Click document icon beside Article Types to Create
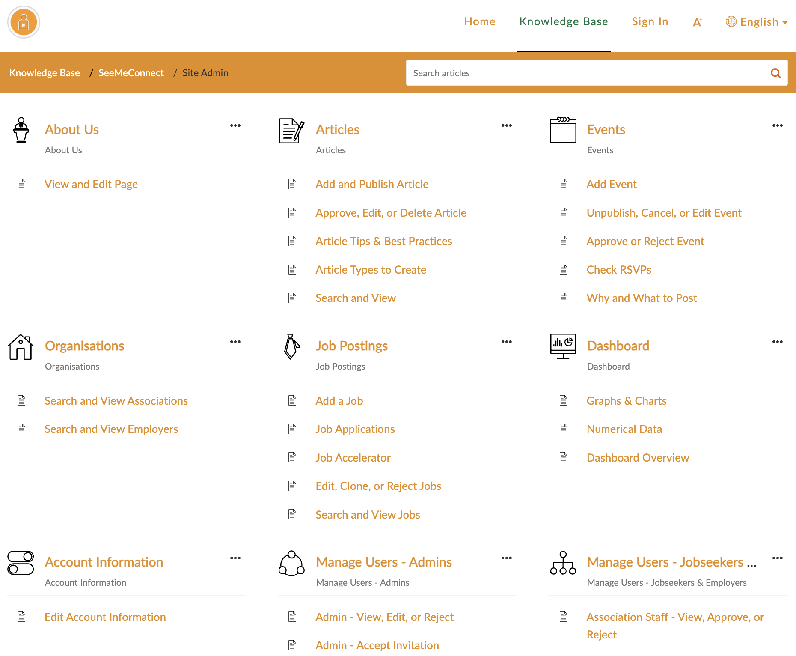 [x=292, y=270]
